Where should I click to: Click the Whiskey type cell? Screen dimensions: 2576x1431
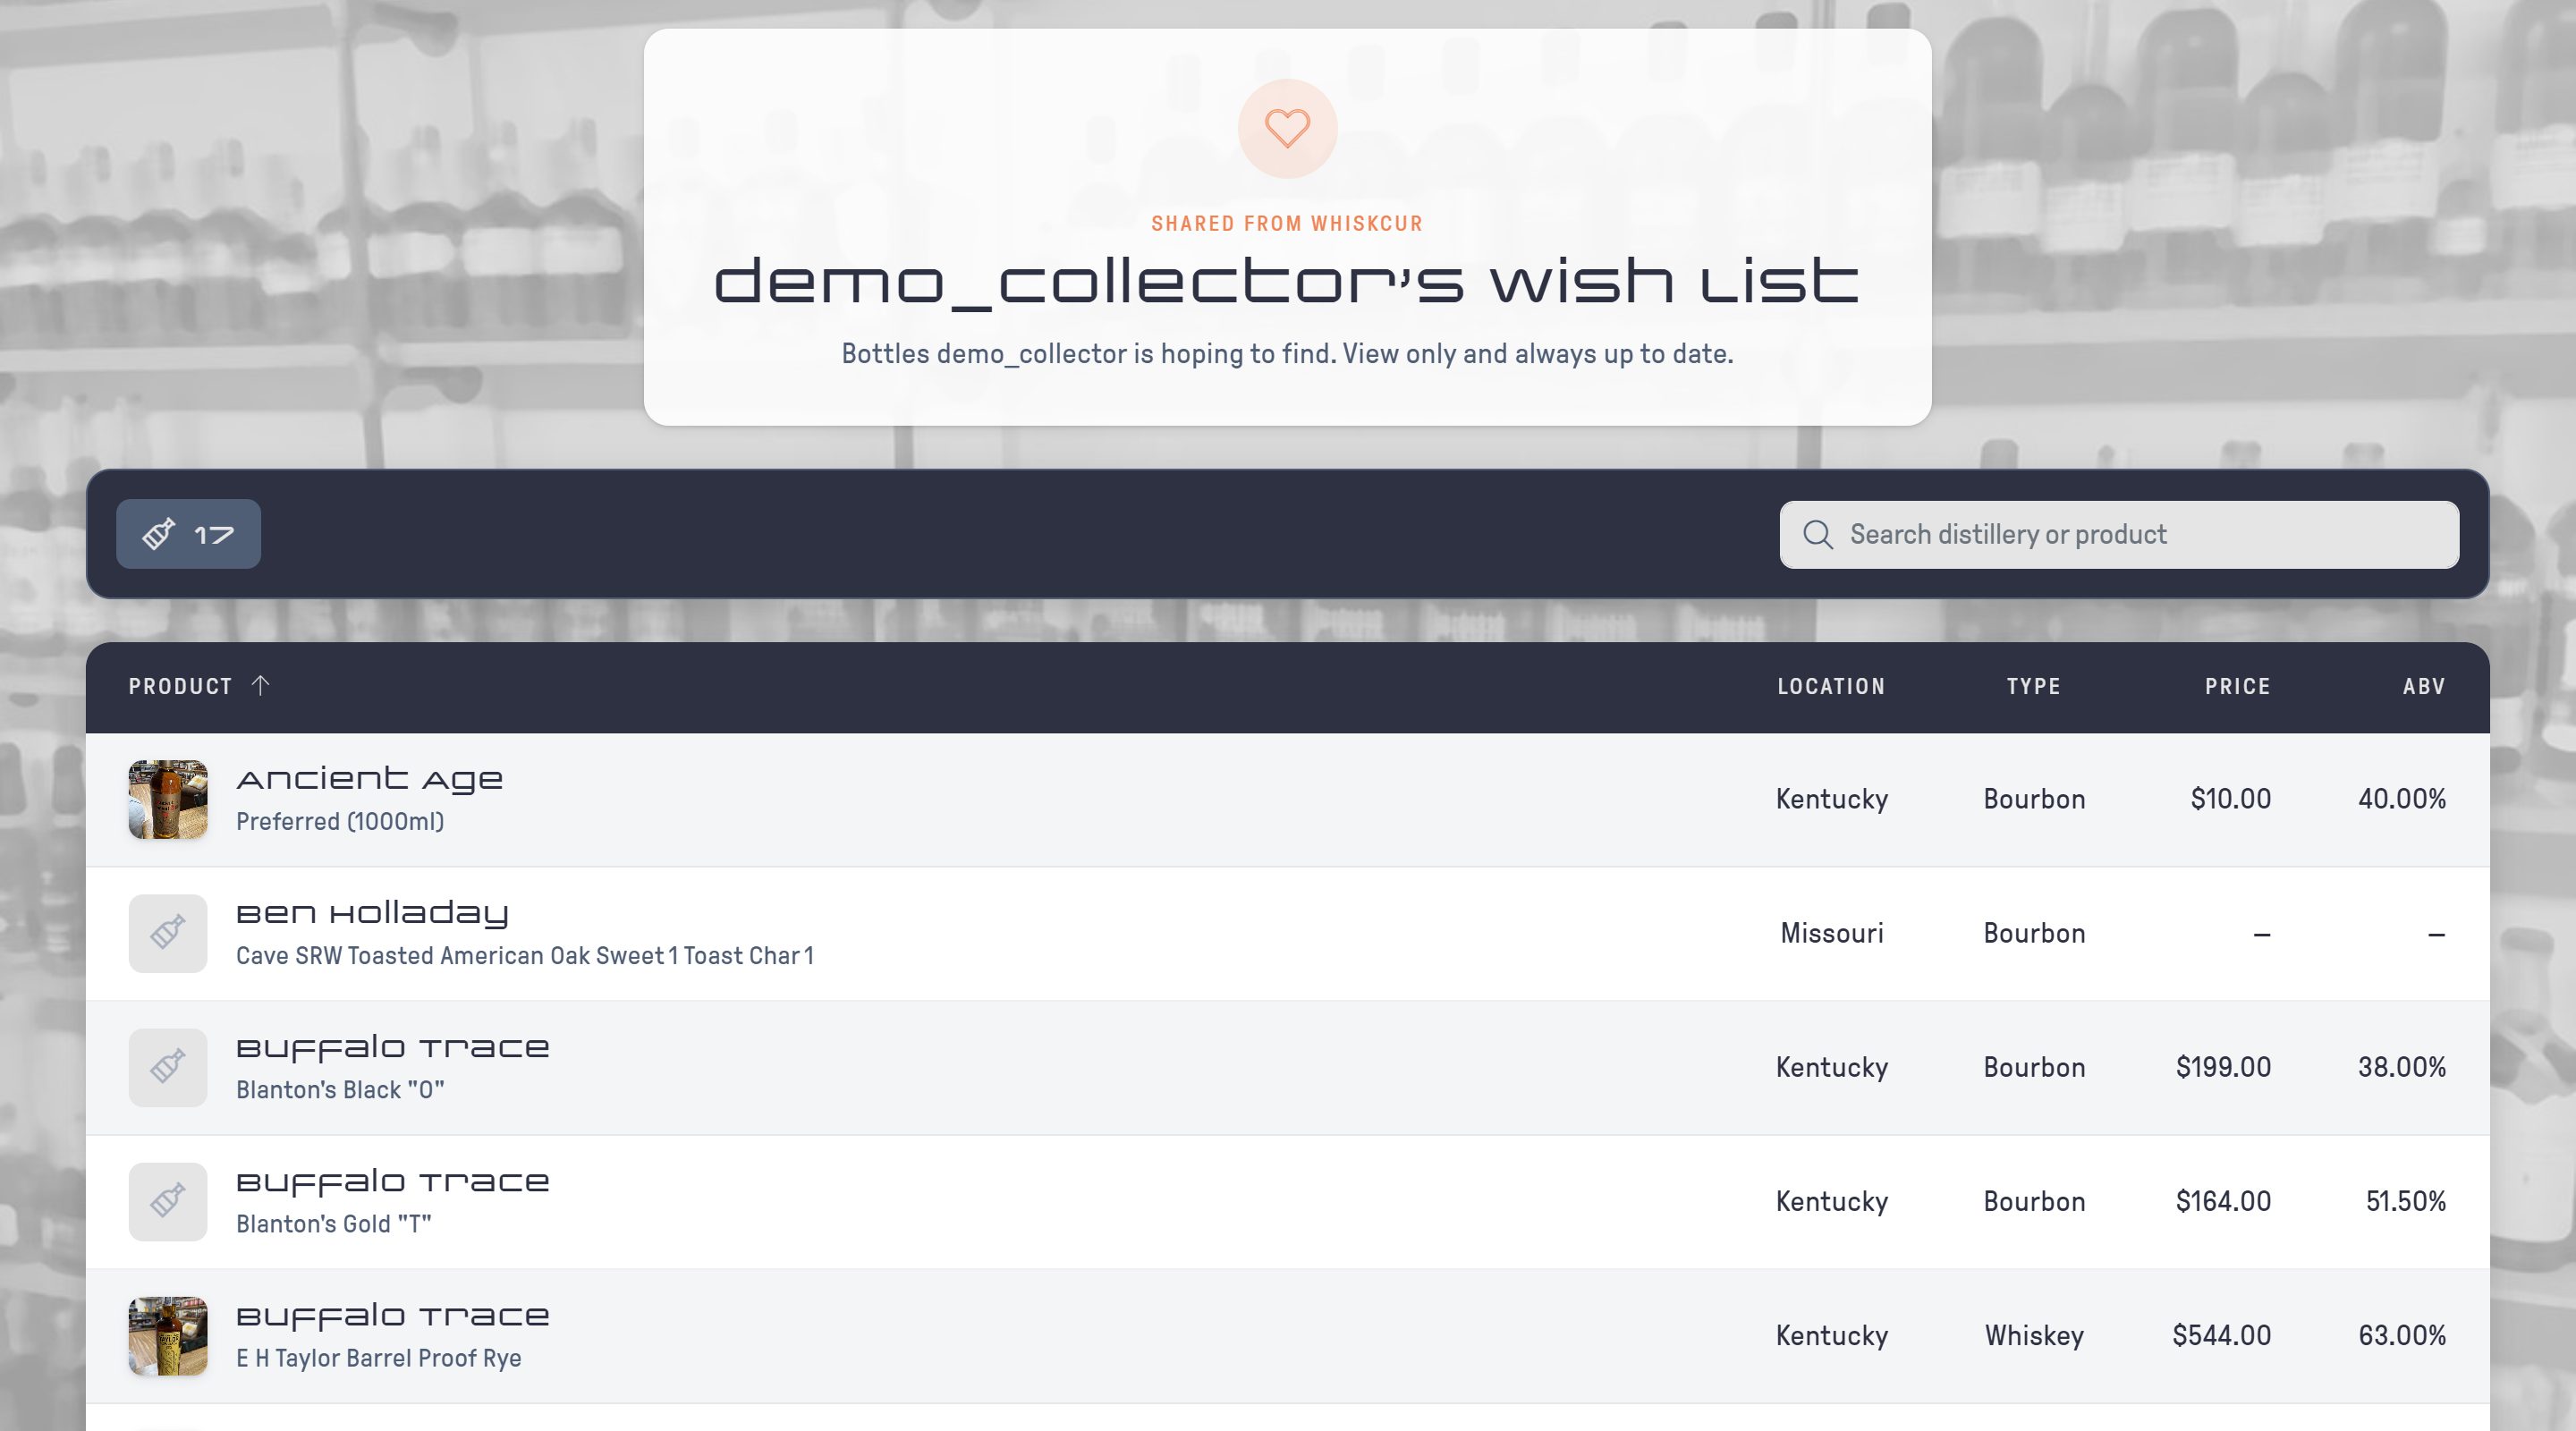(2034, 1335)
